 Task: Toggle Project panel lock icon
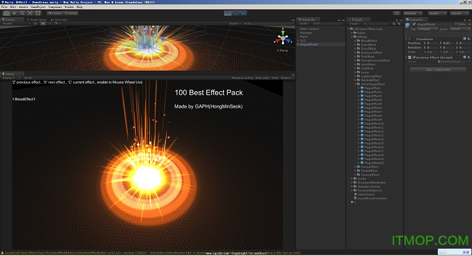[397, 20]
